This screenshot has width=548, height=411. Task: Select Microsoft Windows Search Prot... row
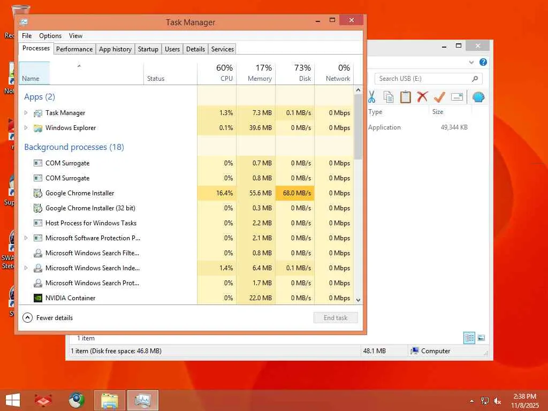[x=186, y=283]
